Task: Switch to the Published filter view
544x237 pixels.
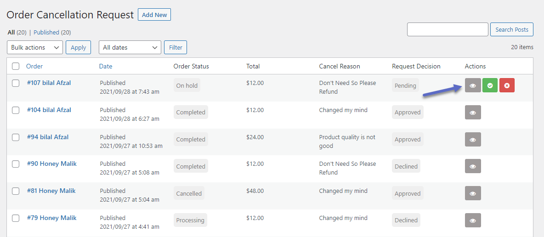Action: click(46, 33)
